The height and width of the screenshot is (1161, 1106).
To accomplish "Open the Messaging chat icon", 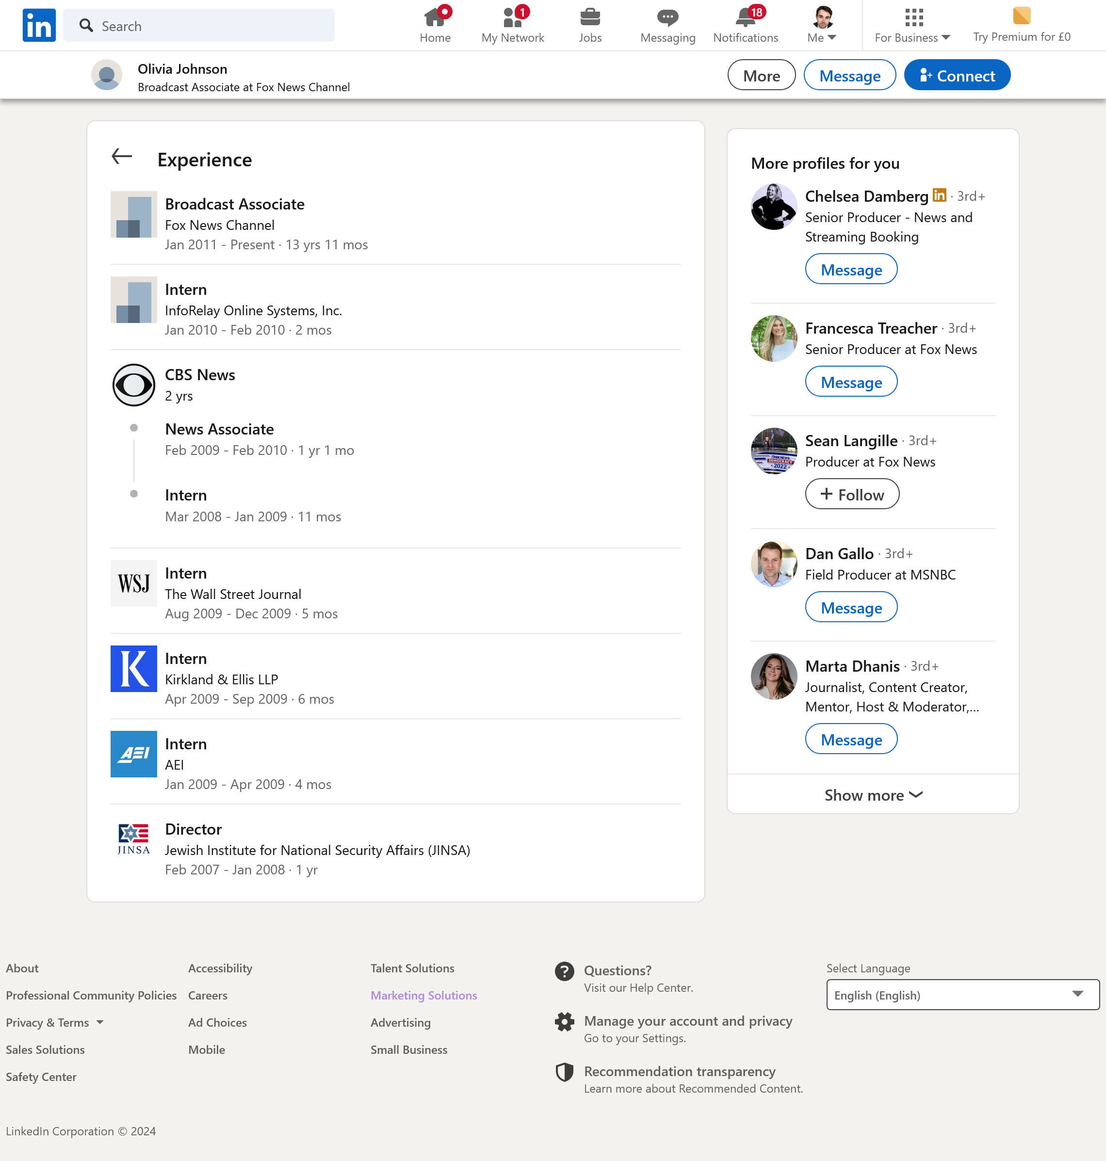I will [667, 17].
